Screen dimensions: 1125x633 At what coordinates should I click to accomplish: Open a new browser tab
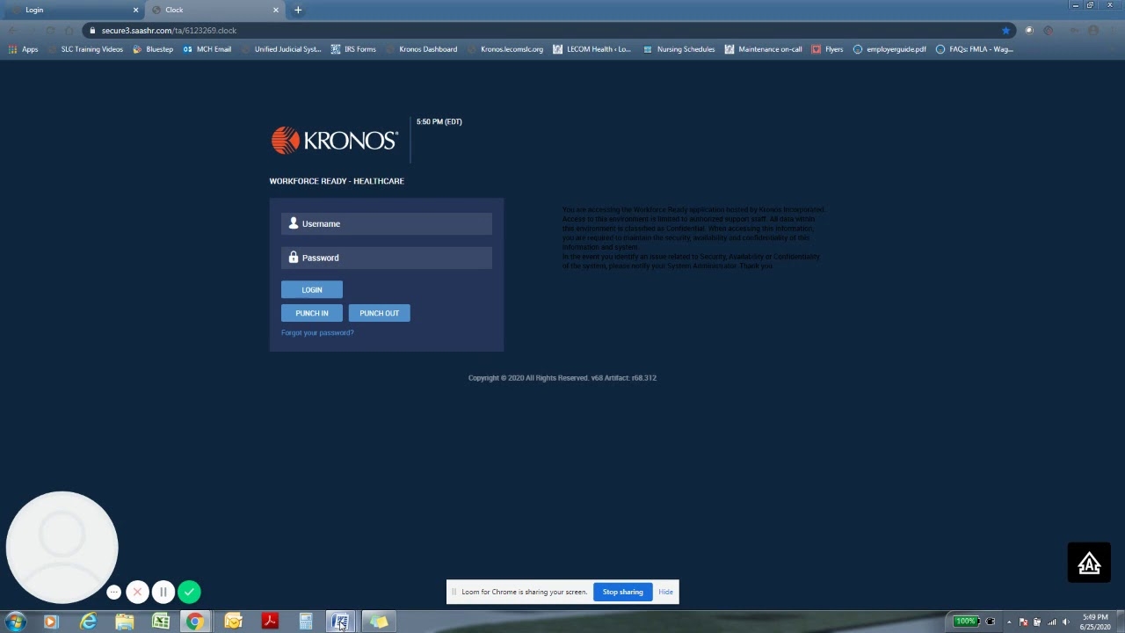(x=298, y=10)
